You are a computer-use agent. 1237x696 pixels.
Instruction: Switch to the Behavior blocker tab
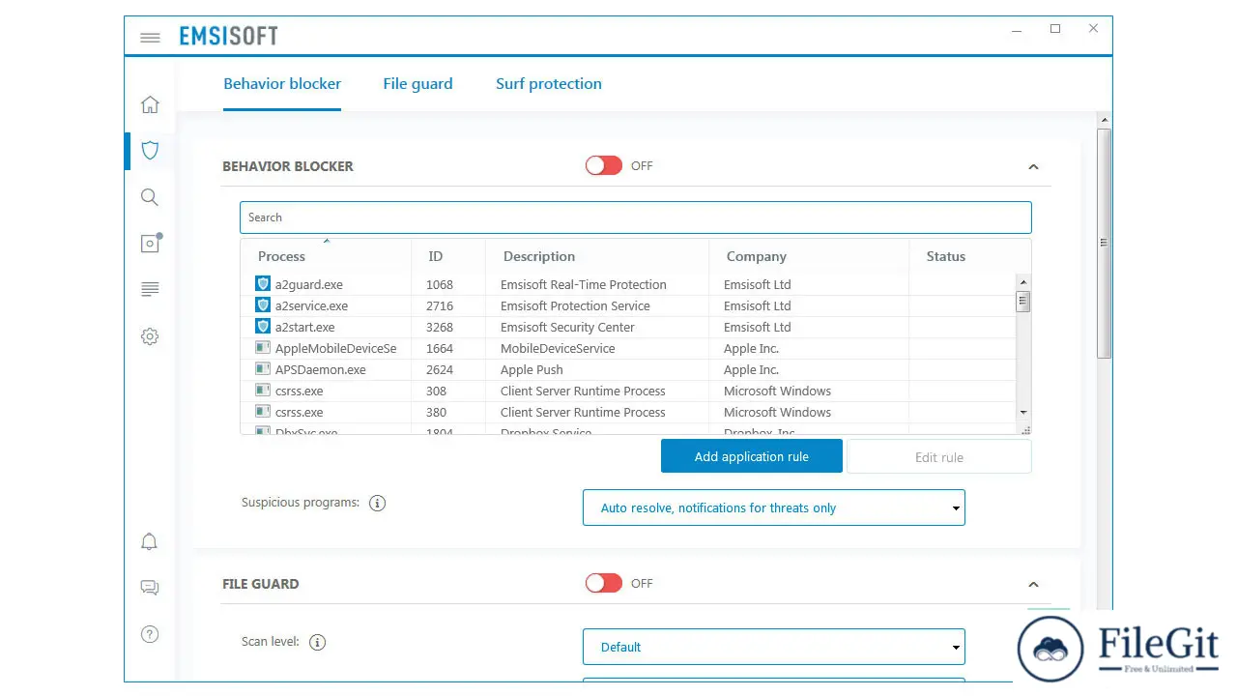(282, 84)
